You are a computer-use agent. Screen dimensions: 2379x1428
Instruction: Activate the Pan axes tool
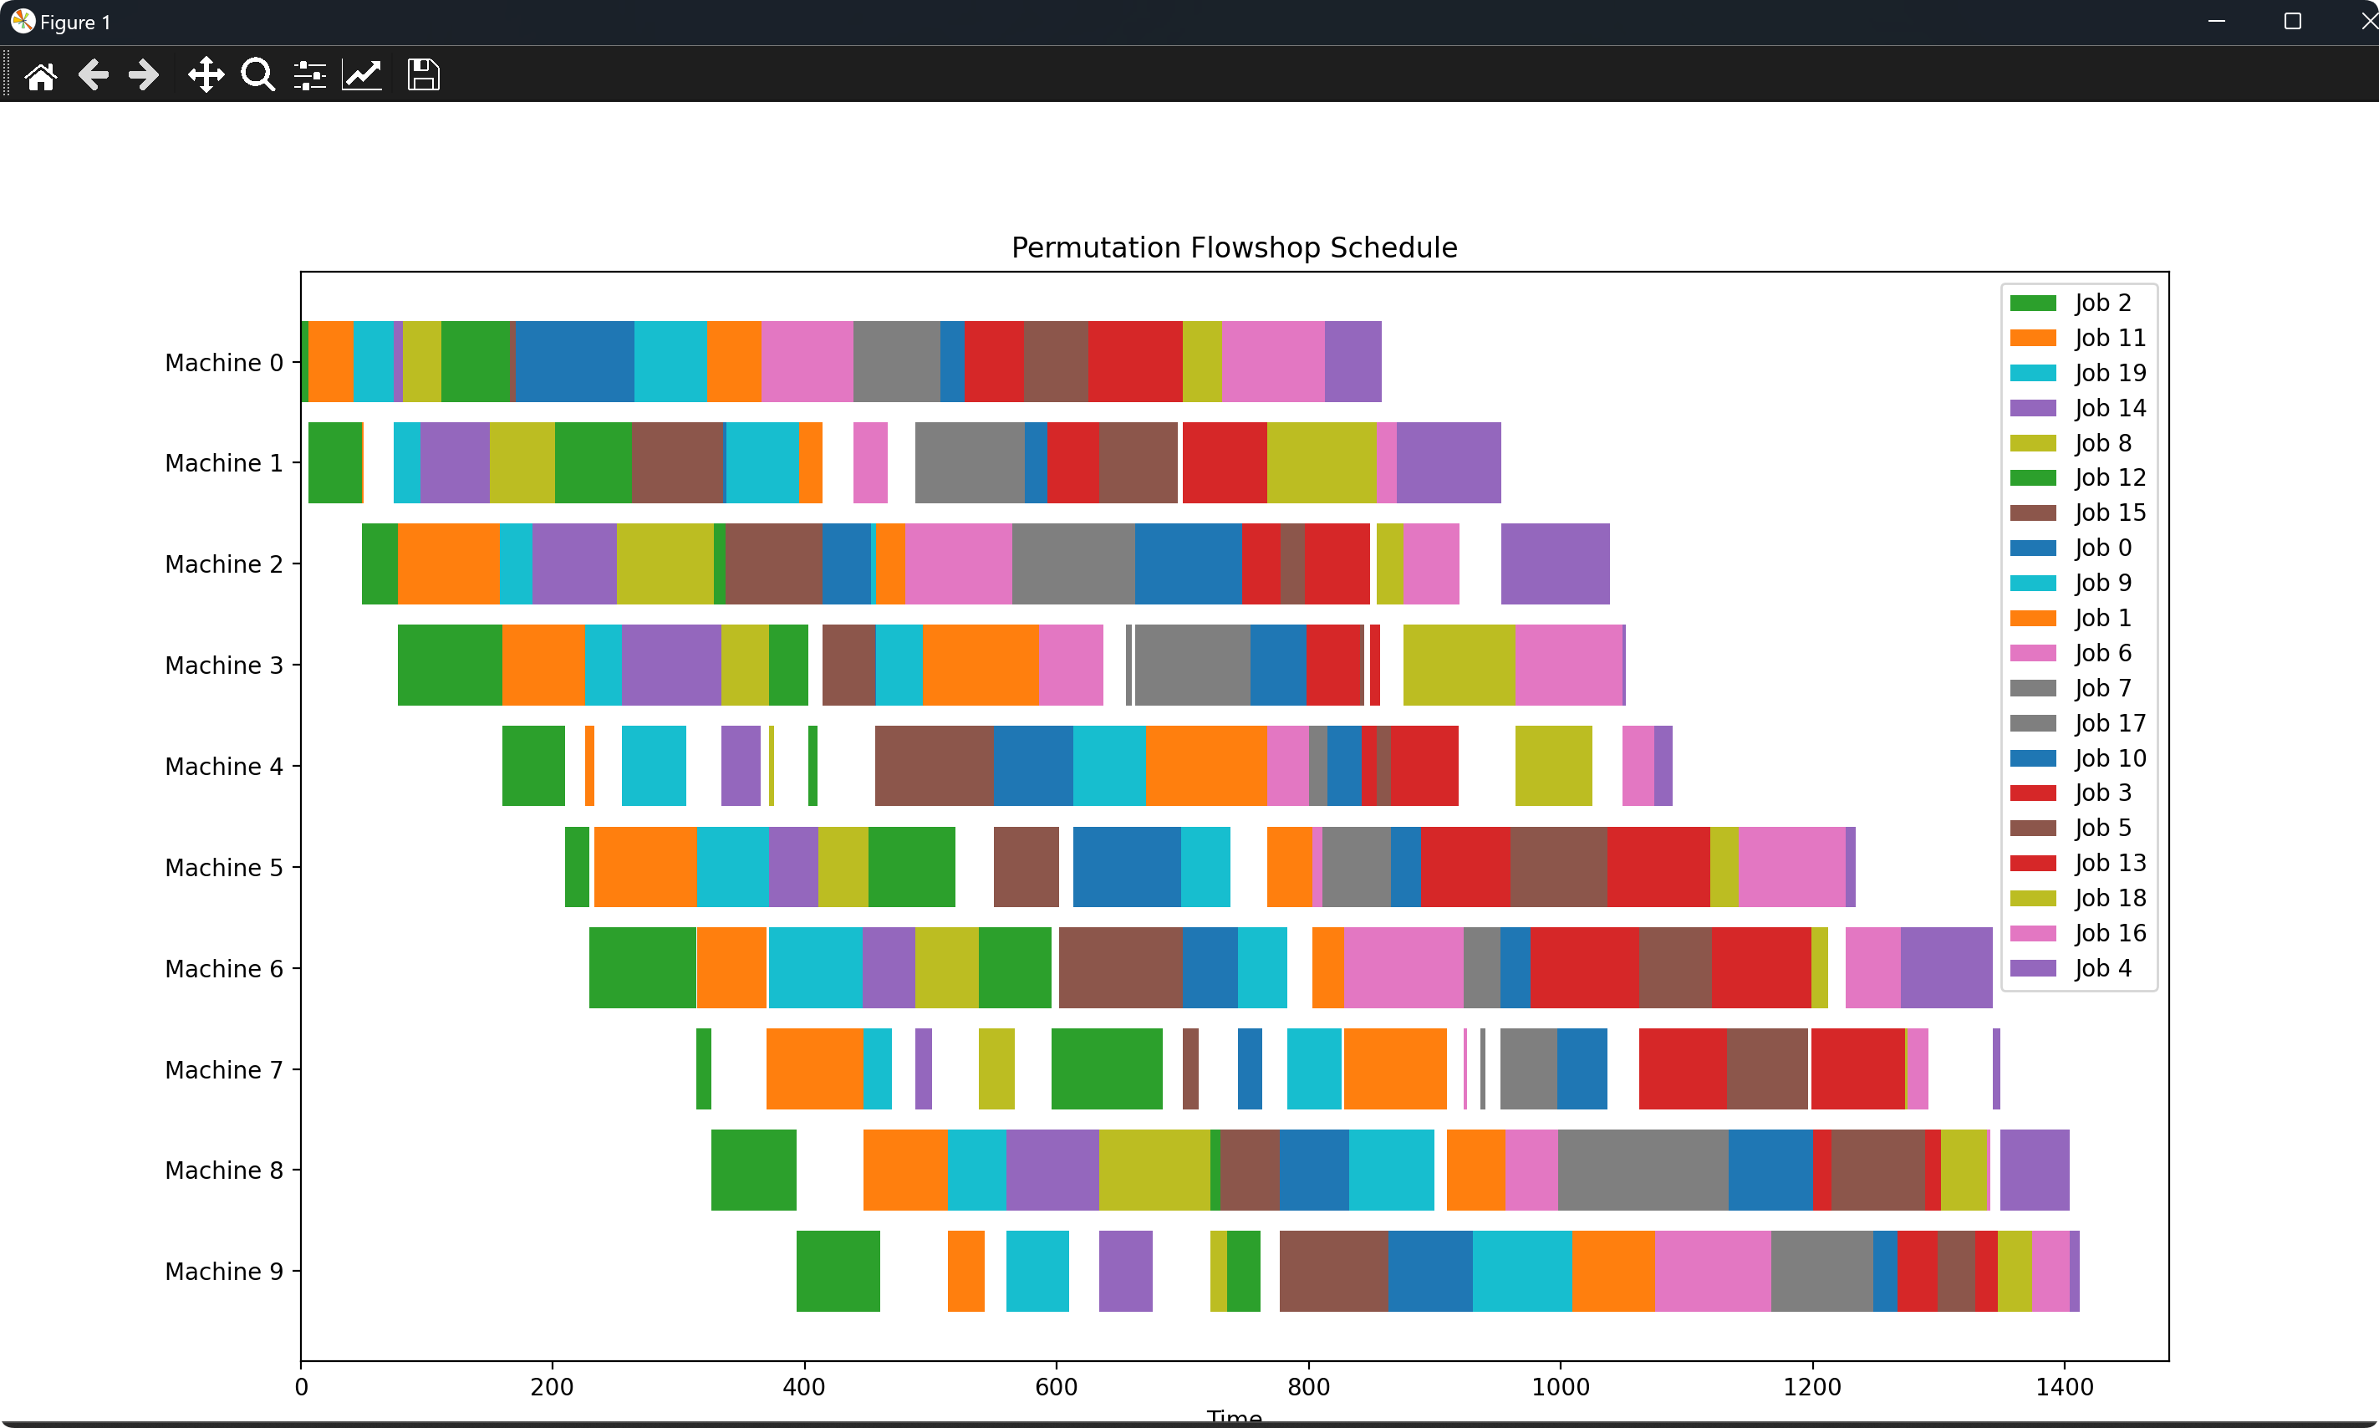pos(206,75)
